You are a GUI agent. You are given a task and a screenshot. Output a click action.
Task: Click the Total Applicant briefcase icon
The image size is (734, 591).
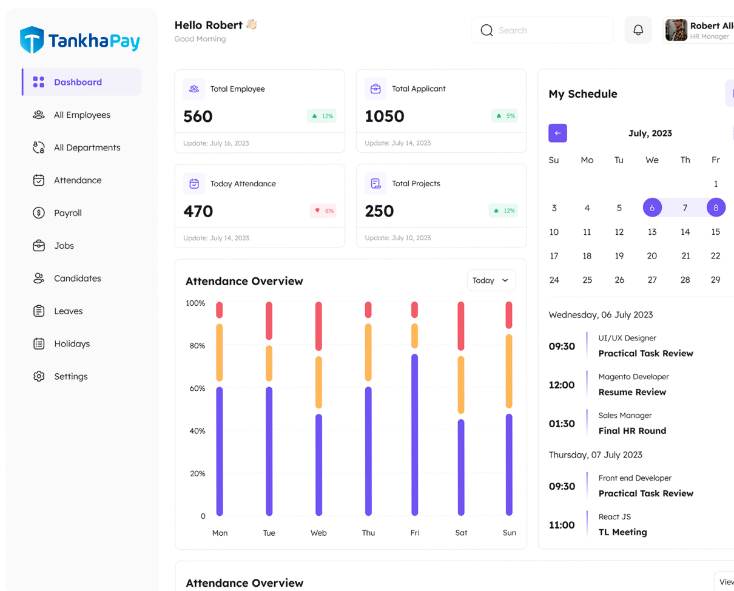[375, 89]
